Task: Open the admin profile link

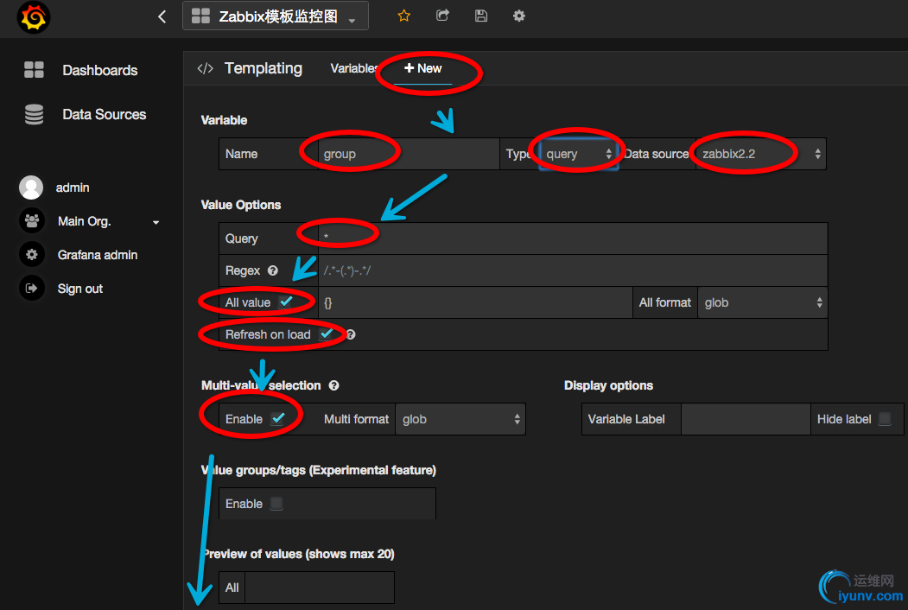Action: (x=73, y=187)
